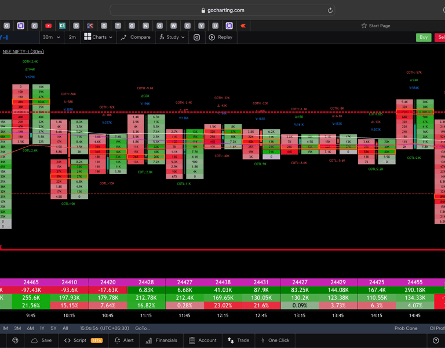This screenshot has height=348, width=445.
Task: Click the 21.56% delta percent cell
Action: click(31, 306)
